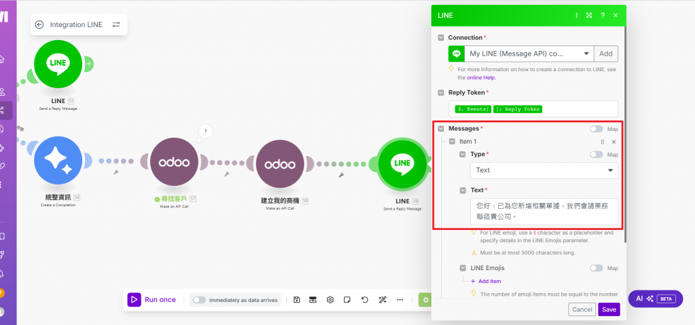The width and height of the screenshot is (695, 325).
Task: Open LINE panel vertical dots menu
Action: (577, 15)
